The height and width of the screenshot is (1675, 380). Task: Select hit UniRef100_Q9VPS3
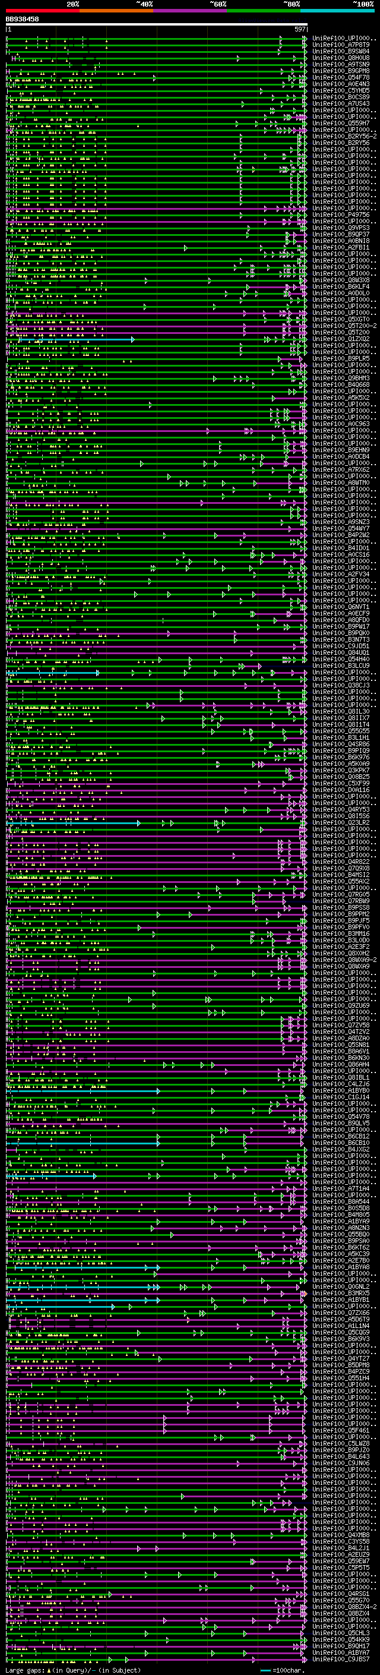341,228
